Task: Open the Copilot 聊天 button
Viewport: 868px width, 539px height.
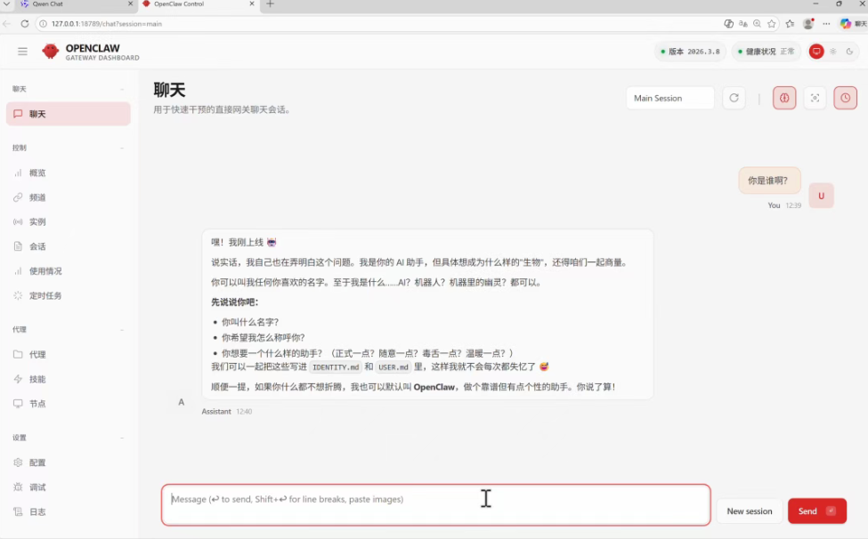Action: [853, 24]
